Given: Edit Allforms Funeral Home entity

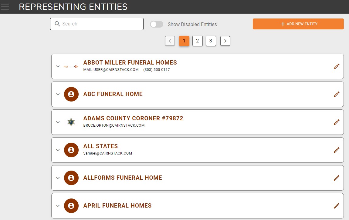Looking at the screenshot, I should 336,178.
